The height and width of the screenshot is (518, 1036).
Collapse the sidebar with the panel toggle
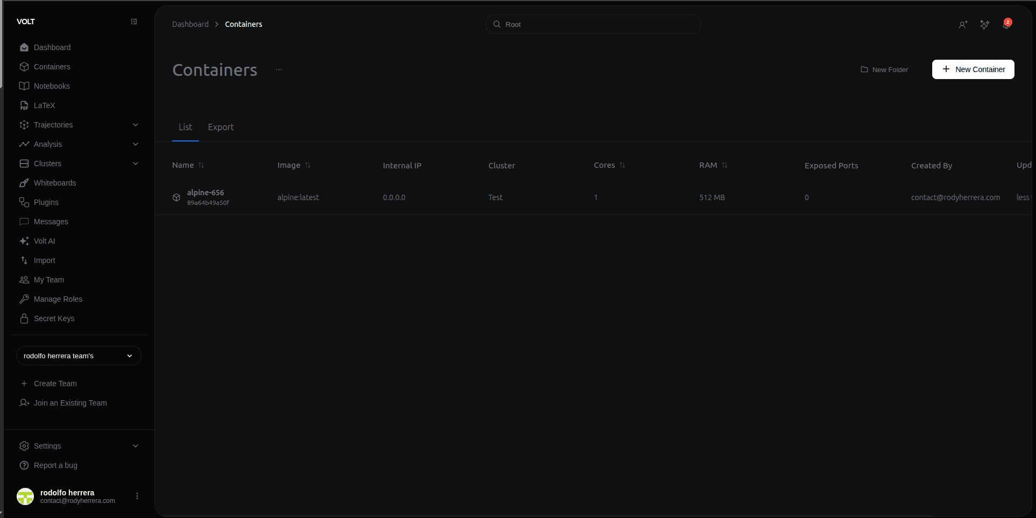[134, 22]
